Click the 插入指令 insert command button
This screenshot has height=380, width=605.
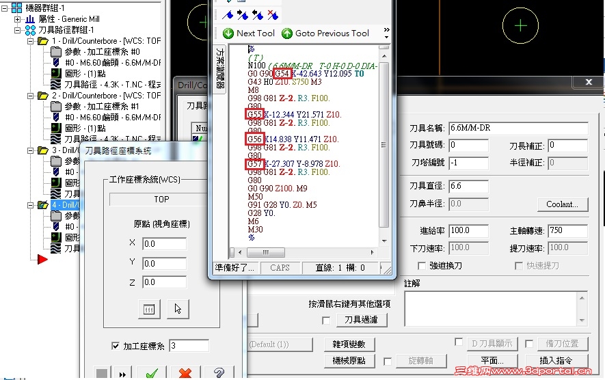point(556,361)
